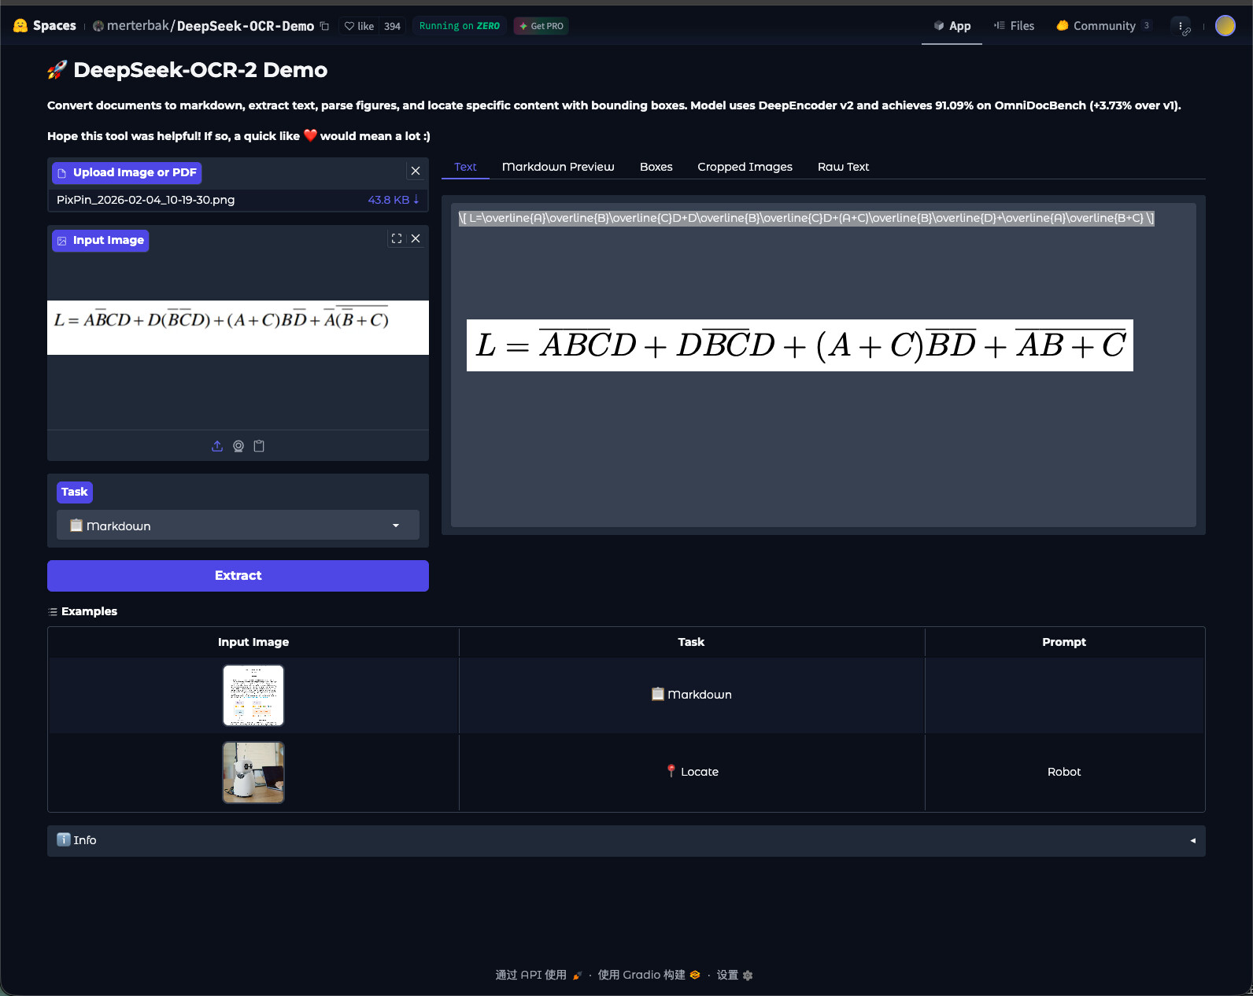Open the Boxes tab
1253x996 pixels.
pyautogui.click(x=656, y=167)
